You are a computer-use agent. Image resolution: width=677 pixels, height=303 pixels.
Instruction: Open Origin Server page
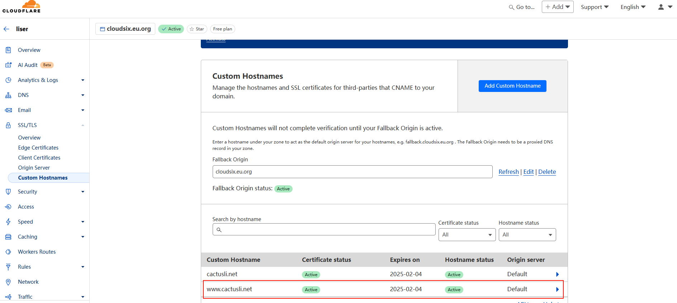(34, 168)
